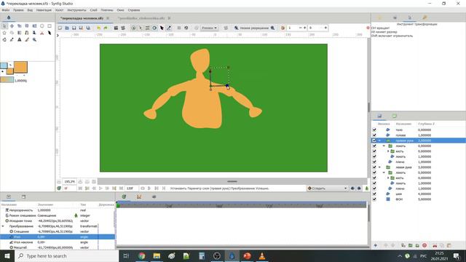Delete layer with red icon in Layers panel

click(424, 245)
